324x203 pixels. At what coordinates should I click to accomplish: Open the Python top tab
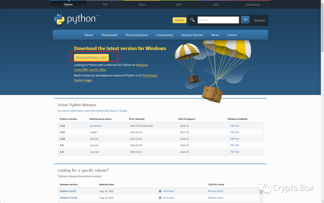pyautogui.click(x=68, y=4)
